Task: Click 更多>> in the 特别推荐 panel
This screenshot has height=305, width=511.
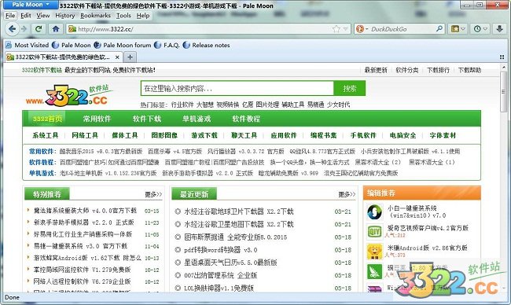Action: pos(153,194)
